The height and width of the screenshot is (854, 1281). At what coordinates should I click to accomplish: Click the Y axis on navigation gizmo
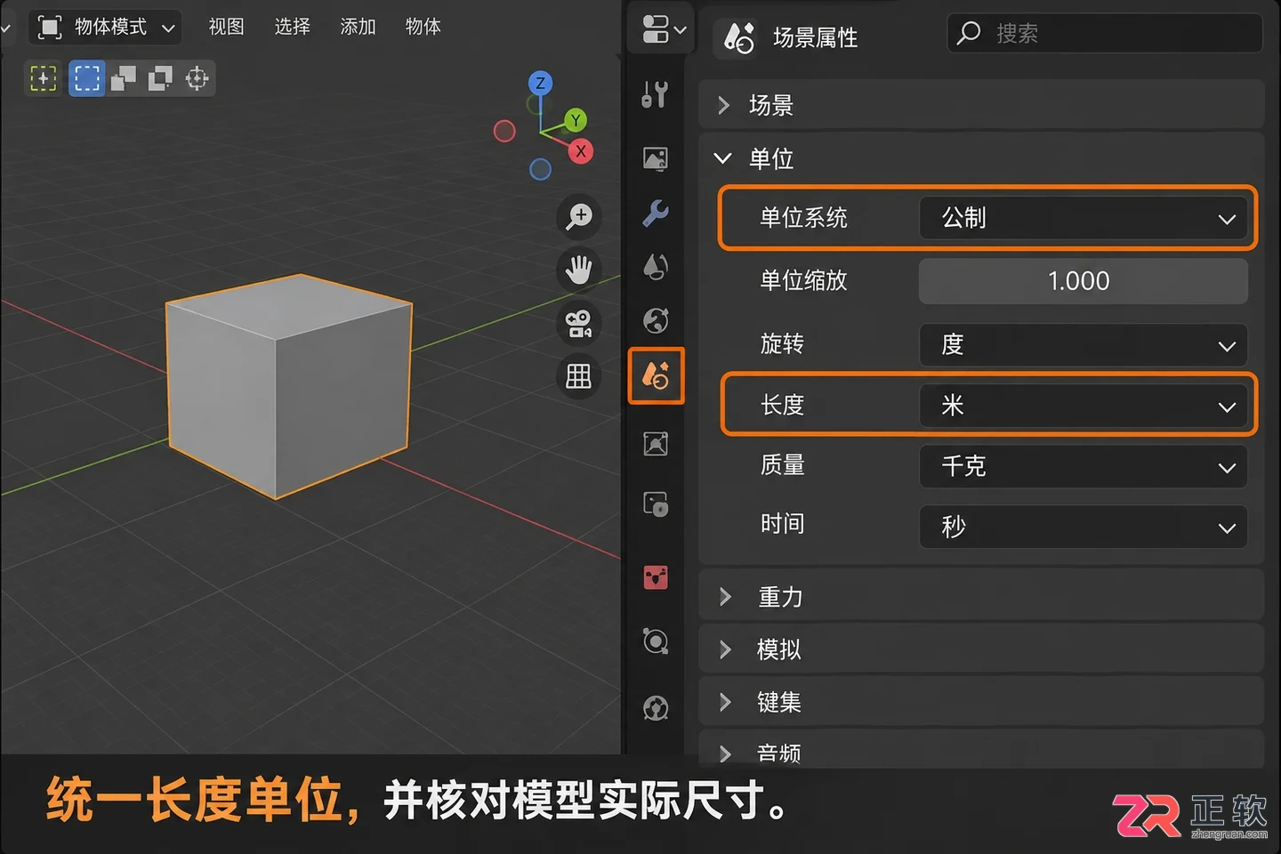point(576,120)
